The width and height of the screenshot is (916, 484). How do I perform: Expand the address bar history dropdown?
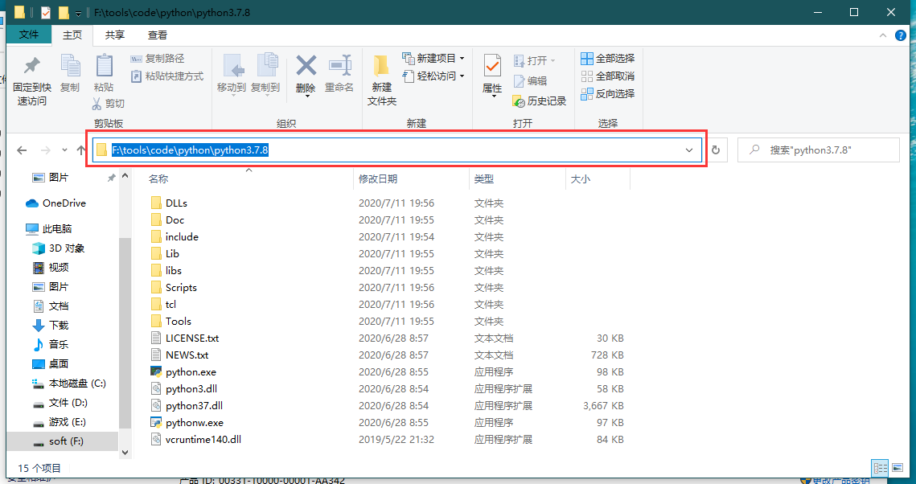[x=689, y=150]
